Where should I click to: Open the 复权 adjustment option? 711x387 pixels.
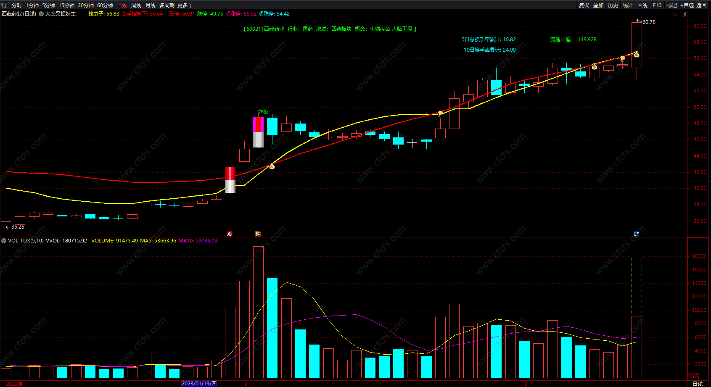(x=584, y=5)
